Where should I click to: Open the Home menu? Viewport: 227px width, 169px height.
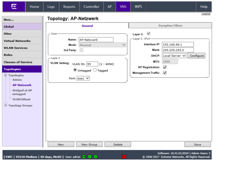tap(34, 6)
